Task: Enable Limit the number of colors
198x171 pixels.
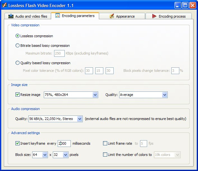Action: point(105,155)
